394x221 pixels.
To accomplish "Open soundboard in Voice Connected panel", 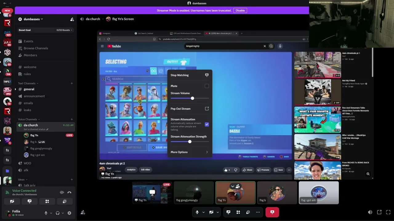I will click(x=65, y=201).
